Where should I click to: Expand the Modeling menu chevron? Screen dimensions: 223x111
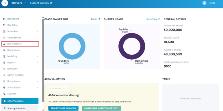coord(38,56)
